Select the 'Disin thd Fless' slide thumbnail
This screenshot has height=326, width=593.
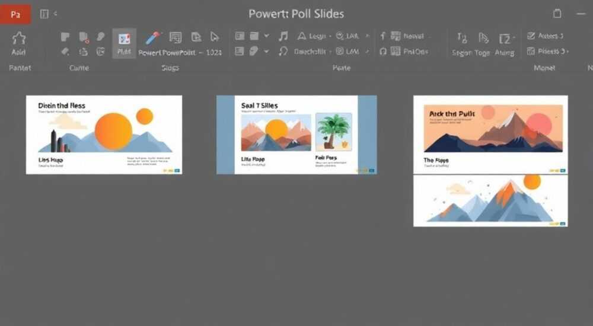104,135
